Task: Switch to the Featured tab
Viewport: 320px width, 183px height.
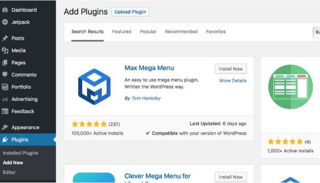Action: click(122, 32)
